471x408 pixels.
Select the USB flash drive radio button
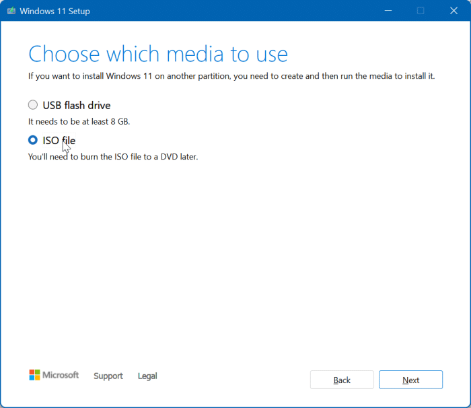[33, 105]
